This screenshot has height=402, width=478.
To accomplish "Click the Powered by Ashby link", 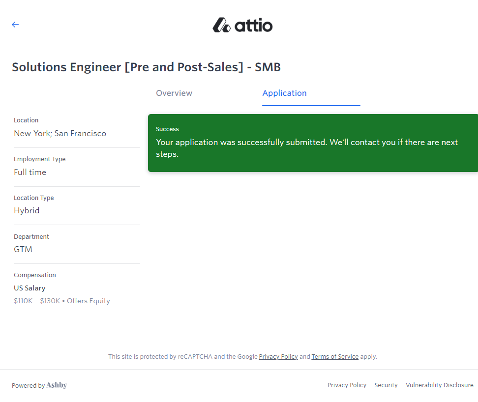I will (x=39, y=385).
